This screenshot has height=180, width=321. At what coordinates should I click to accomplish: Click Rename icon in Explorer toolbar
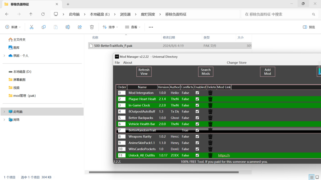(x=68, y=27)
